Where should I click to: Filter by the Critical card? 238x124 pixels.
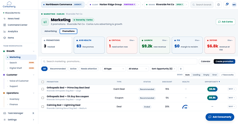pos(122,45)
